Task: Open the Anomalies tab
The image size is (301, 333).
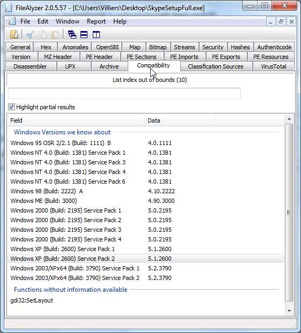Action: click(75, 47)
